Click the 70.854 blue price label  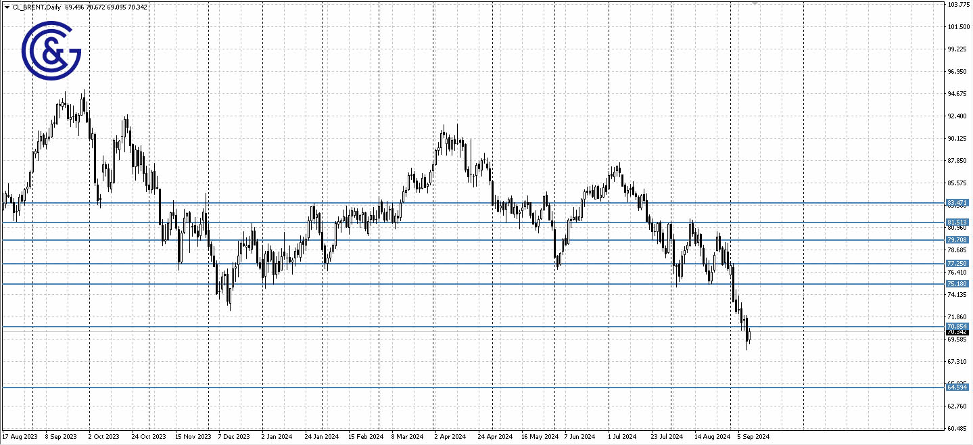tap(957, 327)
